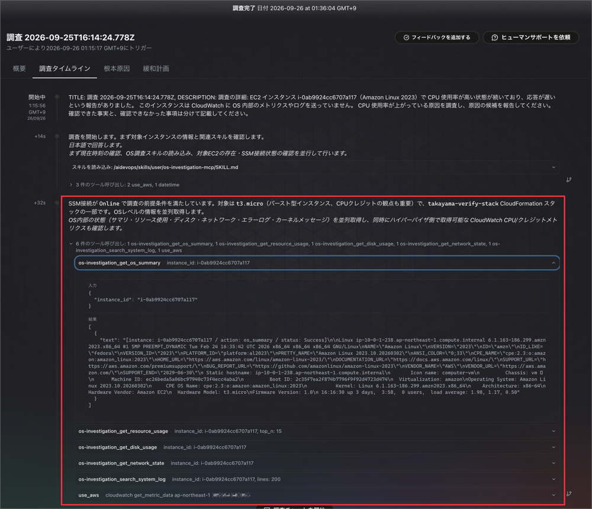Switch to the 概要 tab
592x509 pixels.
[x=20, y=69]
